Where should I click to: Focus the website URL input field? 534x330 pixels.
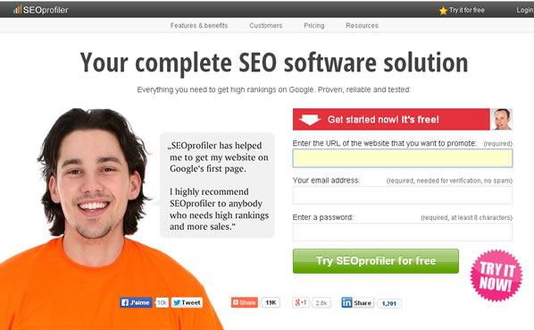point(403,158)
